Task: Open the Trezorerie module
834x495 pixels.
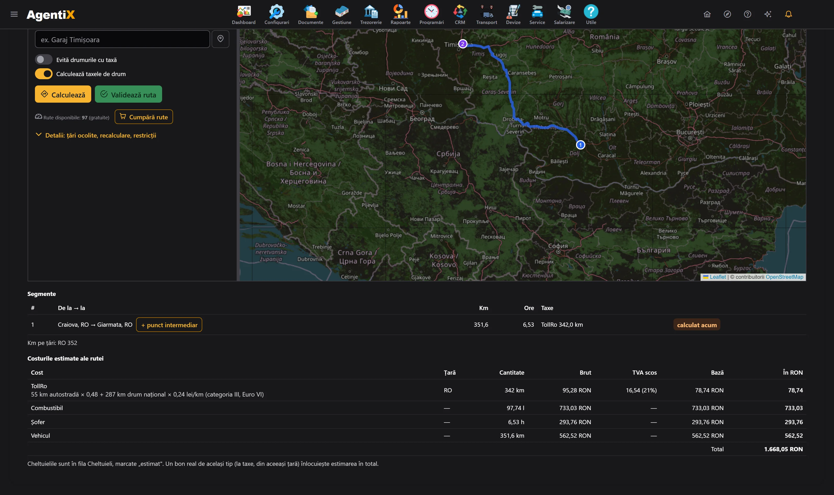Action: click(371, 15)
